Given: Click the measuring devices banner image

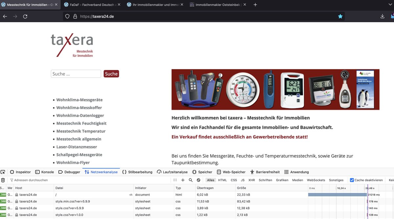Looking at the screenshot, I should coord(275,89).
